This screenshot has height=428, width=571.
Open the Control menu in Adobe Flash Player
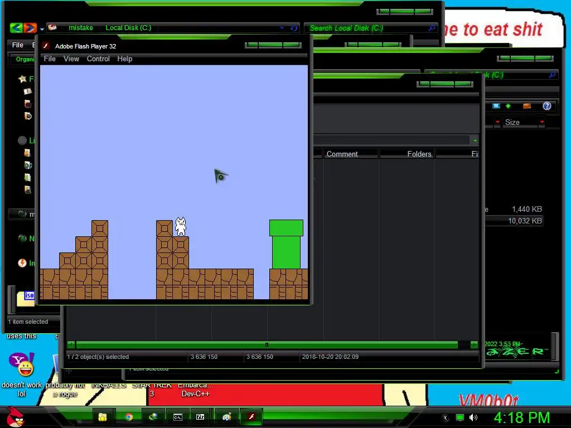pyautogui.click(x=98, y=59)
